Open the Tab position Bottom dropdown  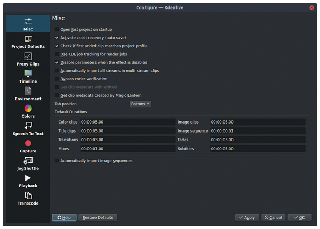(x=141, y=104)
